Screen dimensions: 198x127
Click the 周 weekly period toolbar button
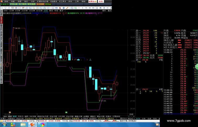(100, 8)
